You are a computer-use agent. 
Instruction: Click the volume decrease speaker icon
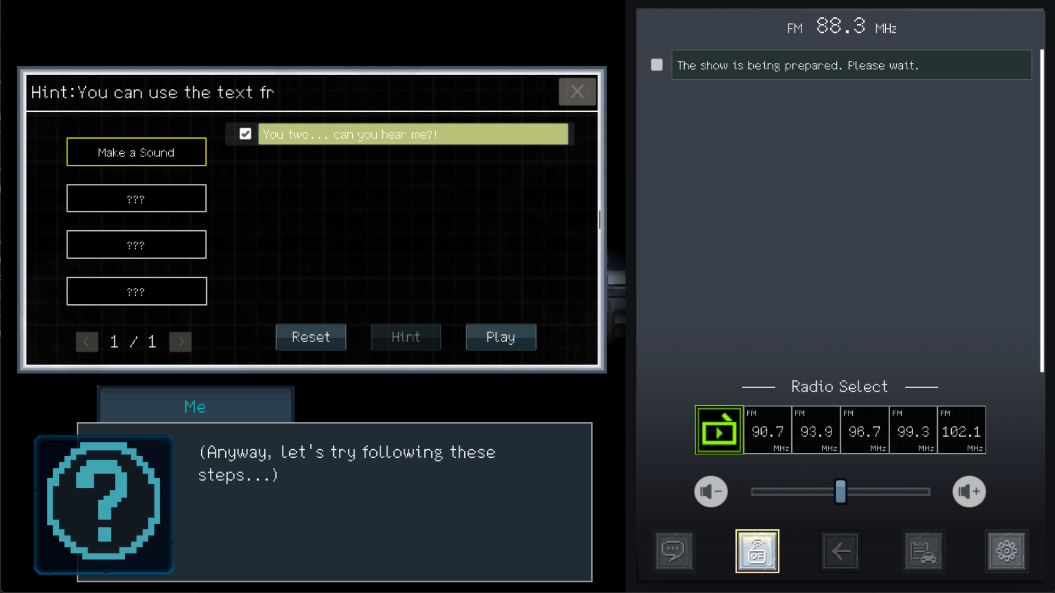[x=710, y=491]
